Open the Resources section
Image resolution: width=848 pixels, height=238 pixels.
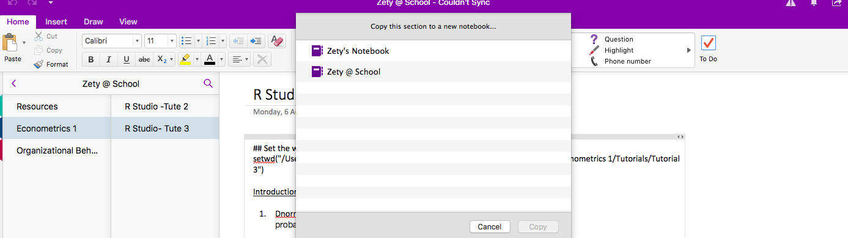coord(57,106)
